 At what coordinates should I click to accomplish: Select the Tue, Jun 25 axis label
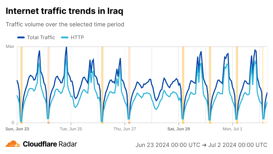click(71, 129)
